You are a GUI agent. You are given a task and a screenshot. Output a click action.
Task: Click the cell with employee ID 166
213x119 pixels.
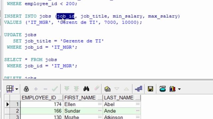[x=42, y=111]
